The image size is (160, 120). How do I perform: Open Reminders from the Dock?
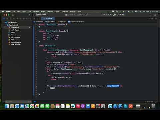pos(63,106)
